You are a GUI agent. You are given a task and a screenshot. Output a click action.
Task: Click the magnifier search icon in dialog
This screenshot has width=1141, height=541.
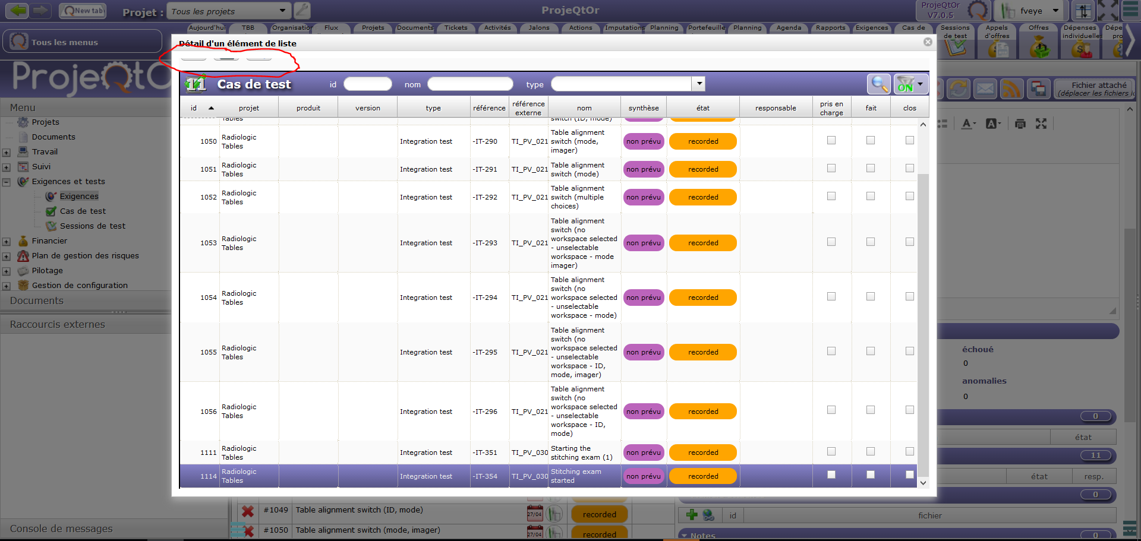[x=878, y=84]
